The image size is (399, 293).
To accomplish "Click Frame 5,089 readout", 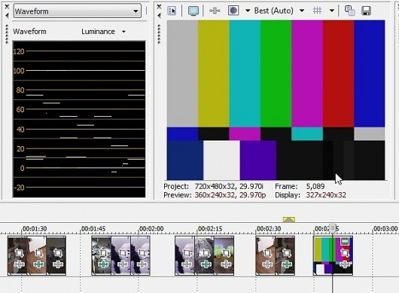I will click(300, 187).
